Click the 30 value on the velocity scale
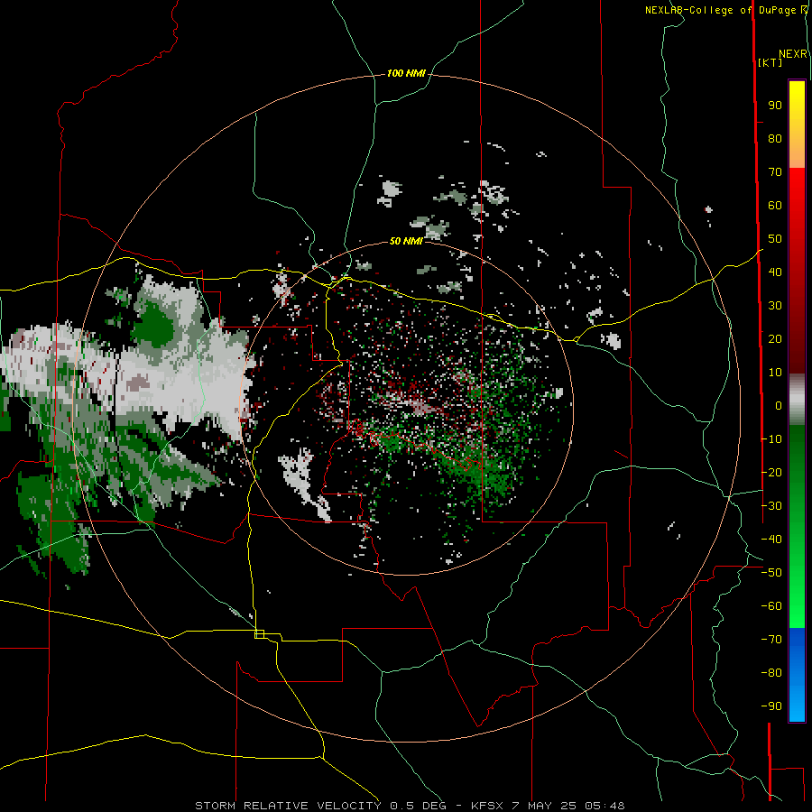 [x=775, y=306]
